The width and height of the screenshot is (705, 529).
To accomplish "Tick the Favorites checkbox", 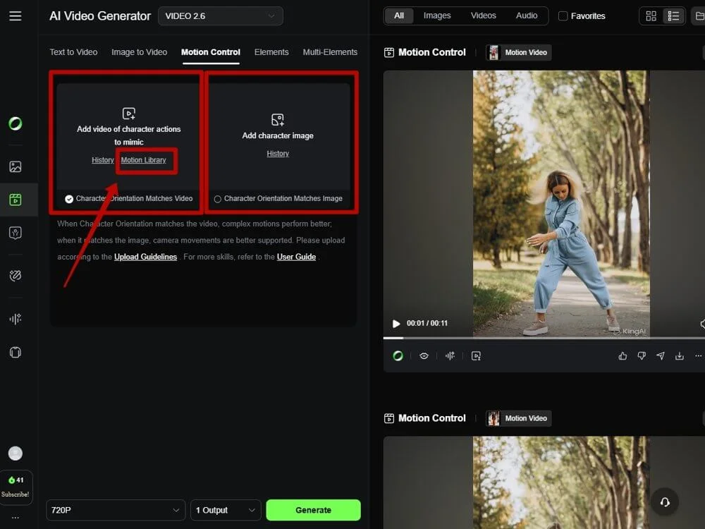I will [x=563, y=16].
